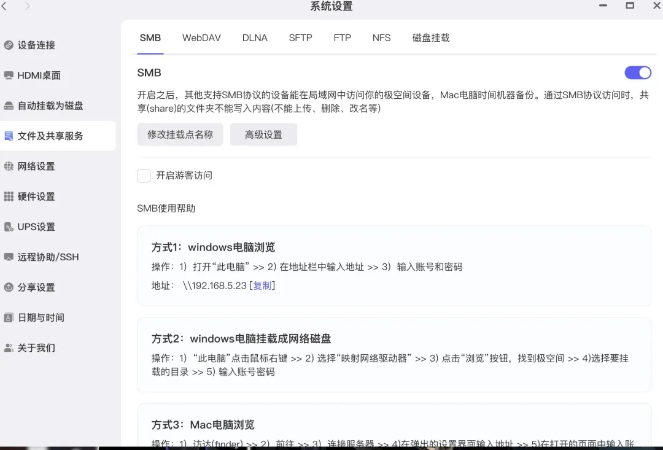The image size is (663, 450).
Task: Go to the 磁盘挂载 tab
Action: pos(431,38)
